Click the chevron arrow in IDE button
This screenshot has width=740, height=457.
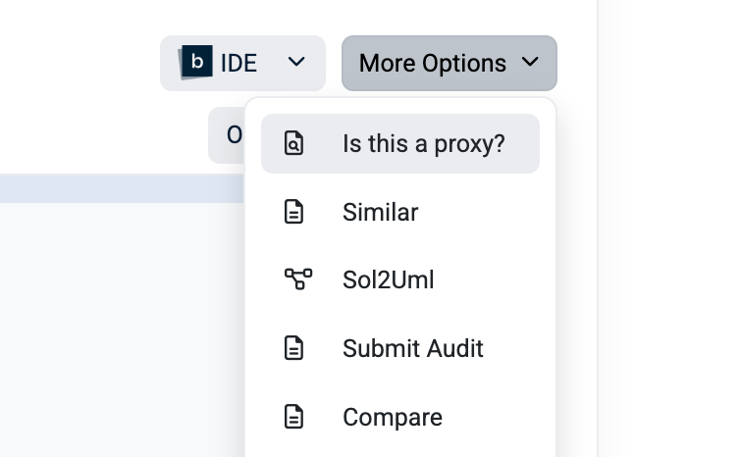click(x=296, y=63)
